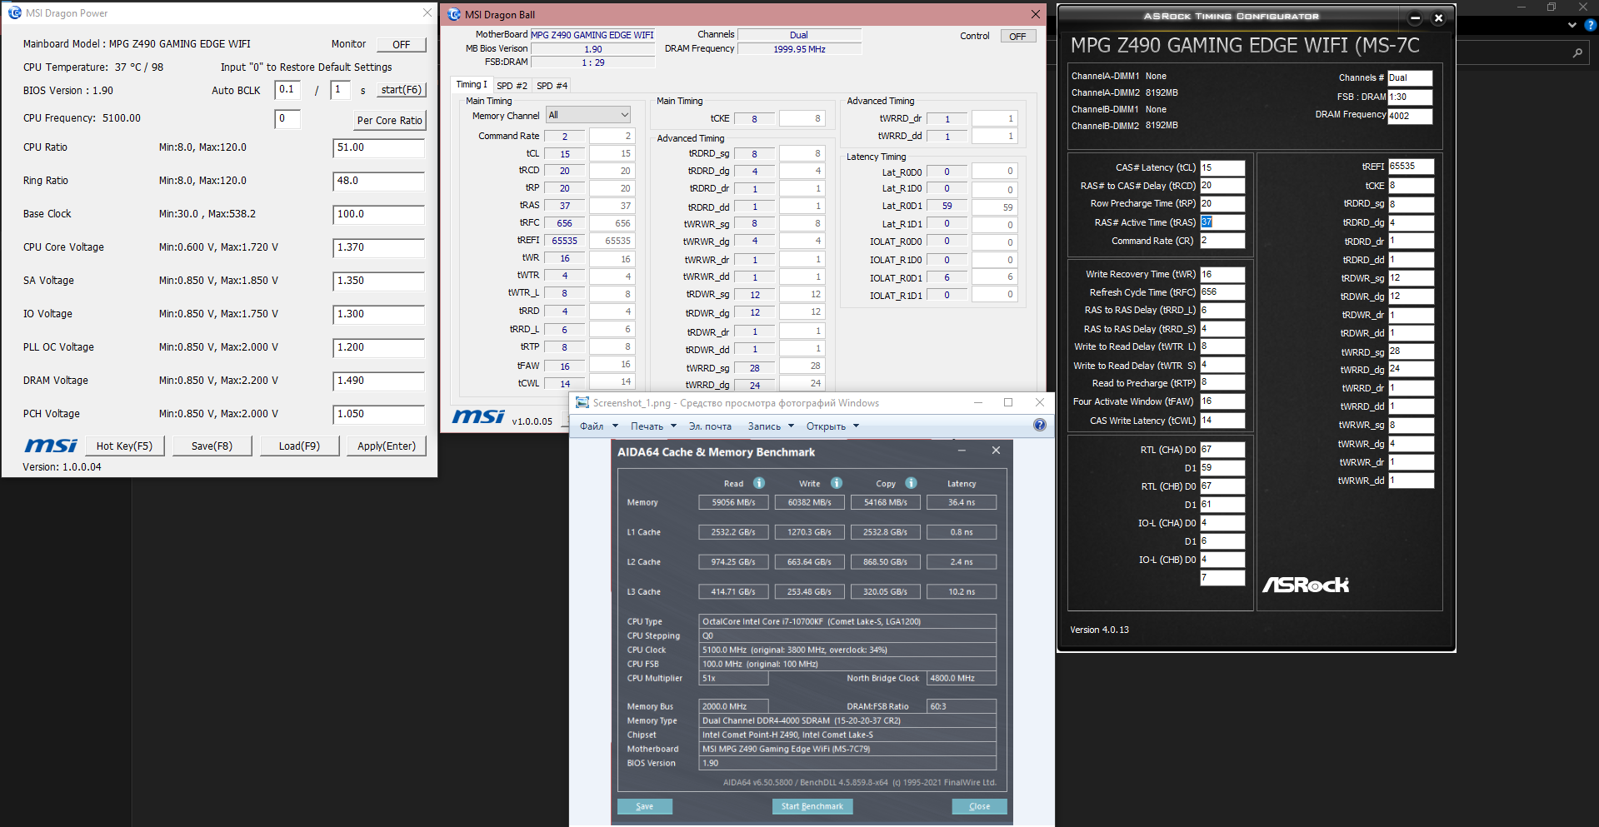Toggle the Control OFF switch in Dragon Ball
Viewport: 1599px width, 827px height.
coord(1018,36)
